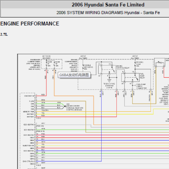Screen dimensions: 169x169
Task: Click the '2.7L' engine size label
Action: click(x=4, y=34)
